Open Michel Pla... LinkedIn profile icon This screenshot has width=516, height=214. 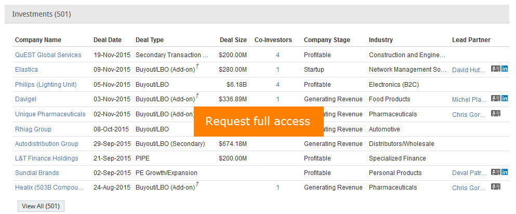click(505, 98)
